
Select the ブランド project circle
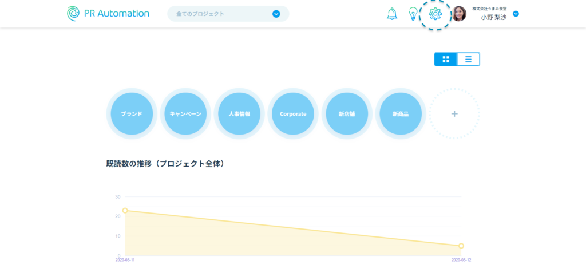point(132,113)
